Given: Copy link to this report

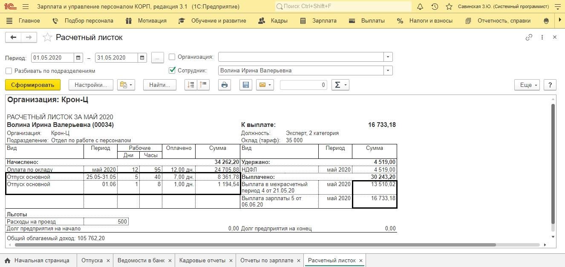Looking at the screenshot, I should pyautogui.click(x=529, y=37).
